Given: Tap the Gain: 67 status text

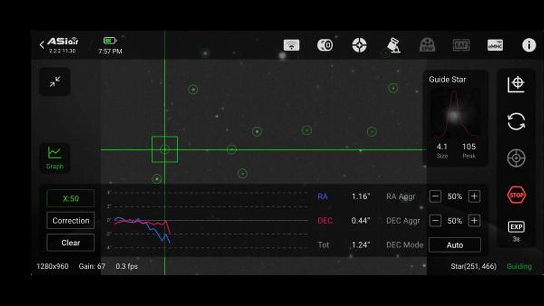Looking at the screenshot, I should pos(92,266).
